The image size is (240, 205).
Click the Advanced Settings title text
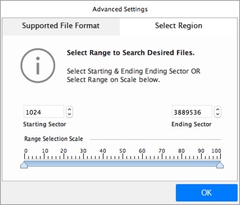point(120,9)
